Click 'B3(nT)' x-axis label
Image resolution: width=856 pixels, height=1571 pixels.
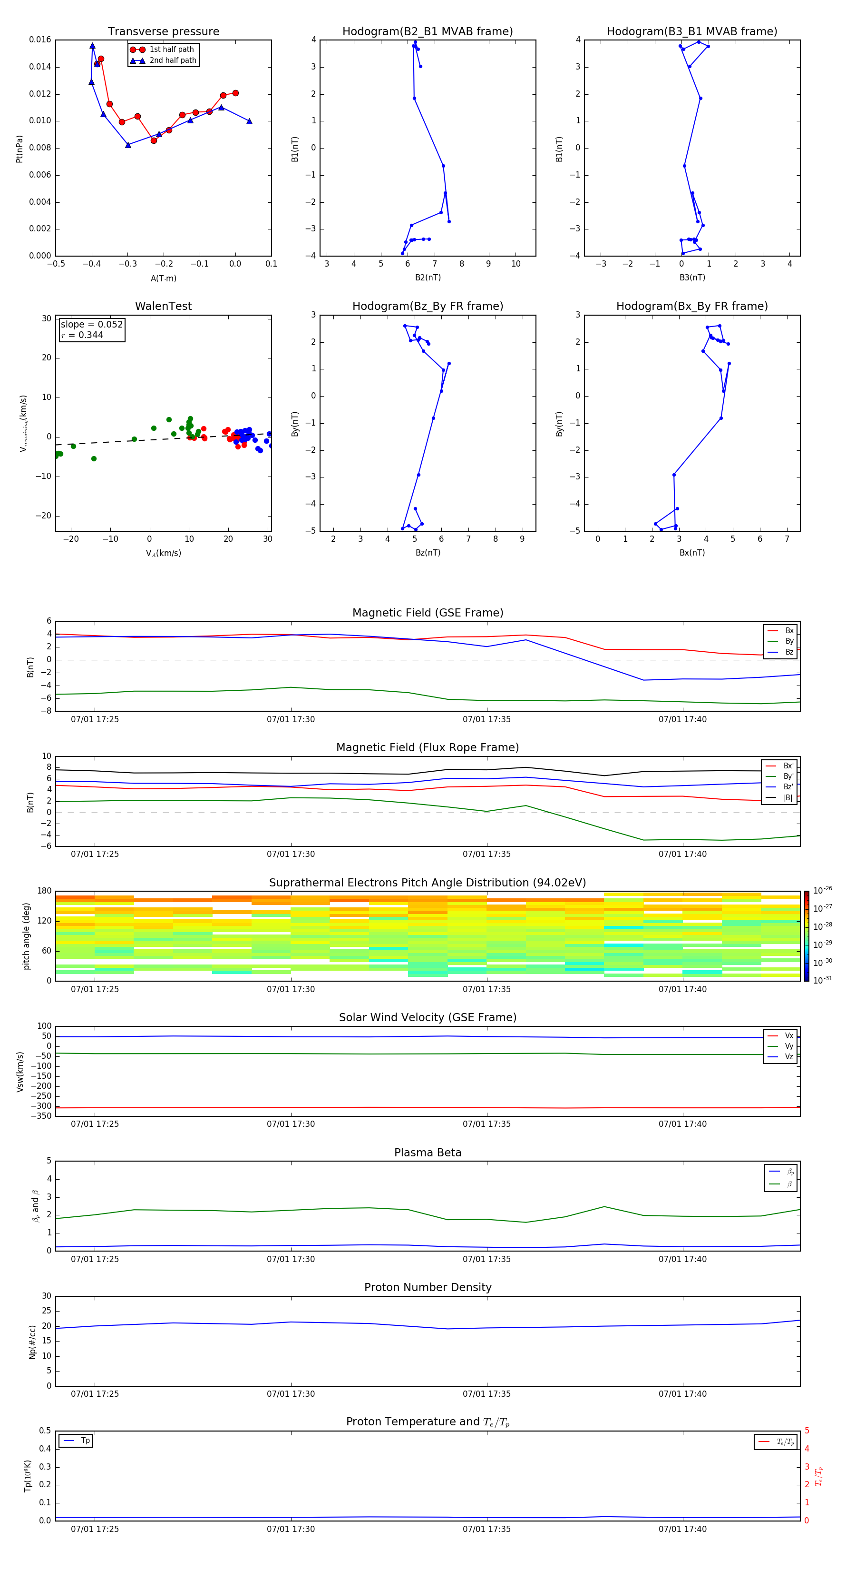pyautogui.click(x=692, y=278)
